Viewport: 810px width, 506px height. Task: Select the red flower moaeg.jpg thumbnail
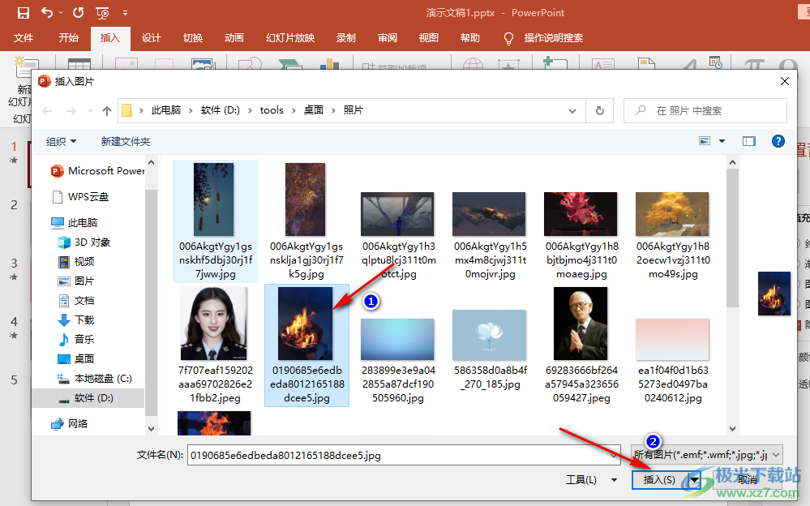pyautogui.click(x=581, y=214)
